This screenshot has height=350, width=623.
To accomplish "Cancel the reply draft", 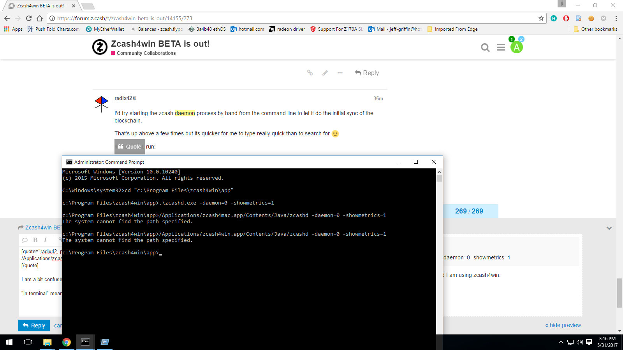I will tap(58, 325).
